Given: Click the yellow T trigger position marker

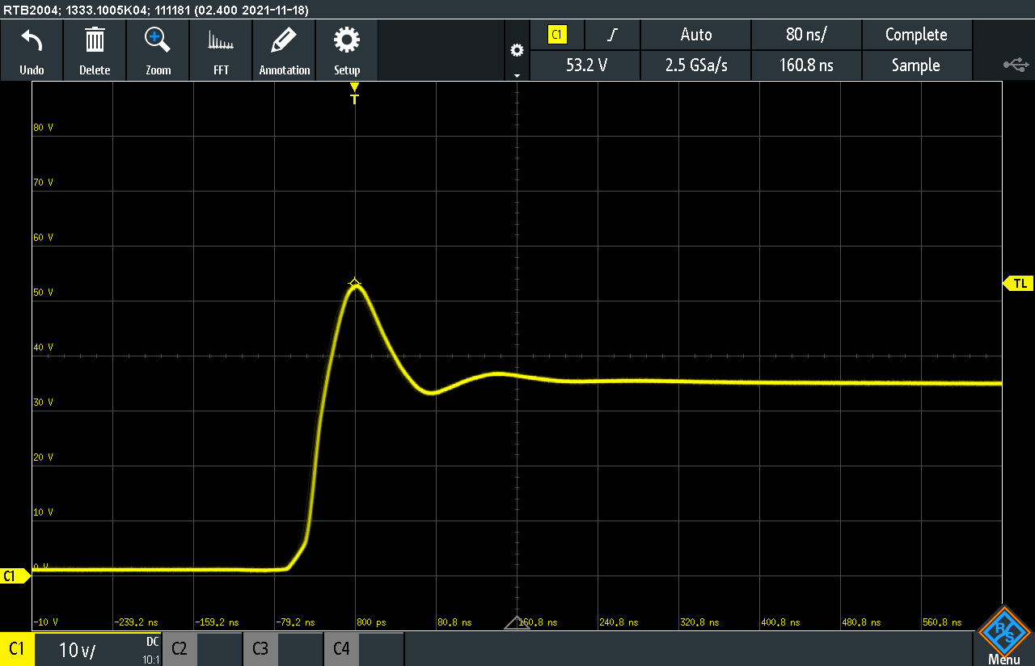Looking at the screenshot, I should [354, 95].
